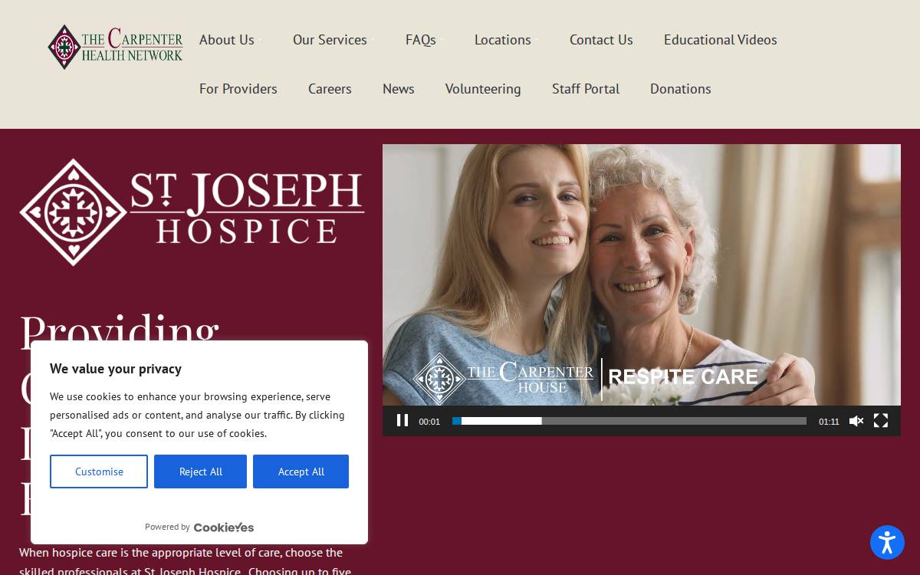Click Customise in the cookie banner

tap(99, 472)
